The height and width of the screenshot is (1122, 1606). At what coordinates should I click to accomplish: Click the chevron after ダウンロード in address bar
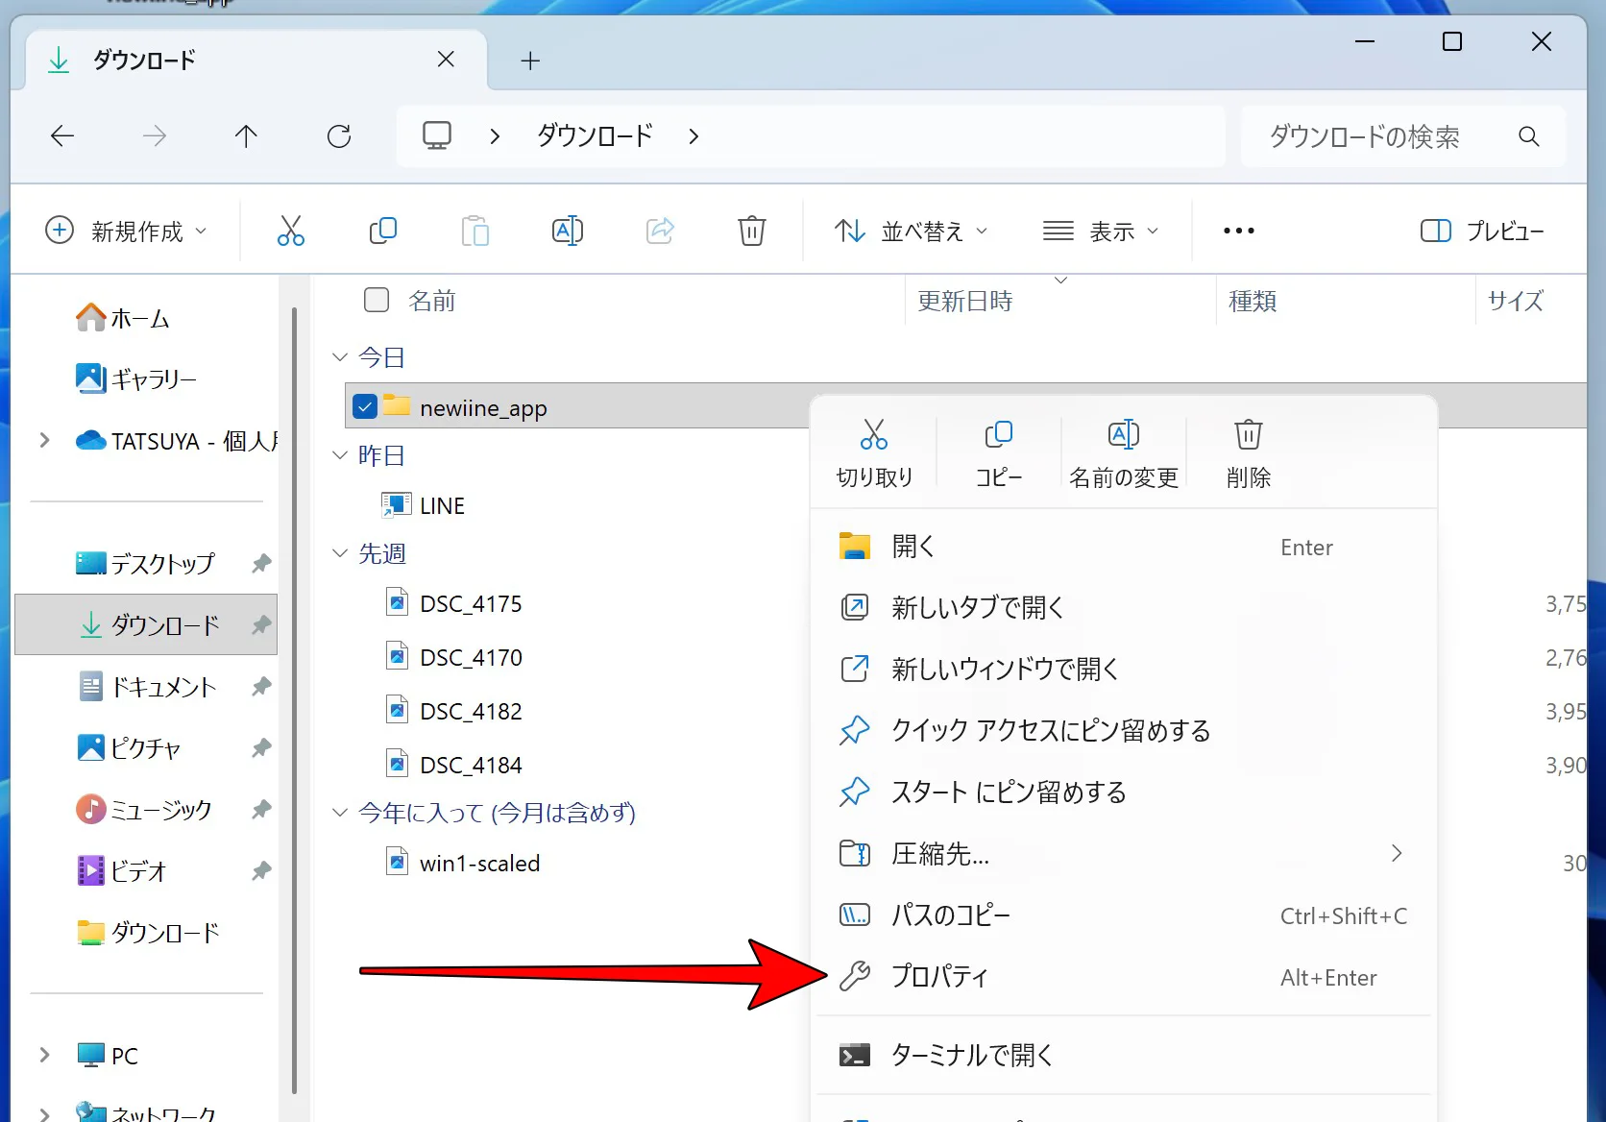pos(693,136)
